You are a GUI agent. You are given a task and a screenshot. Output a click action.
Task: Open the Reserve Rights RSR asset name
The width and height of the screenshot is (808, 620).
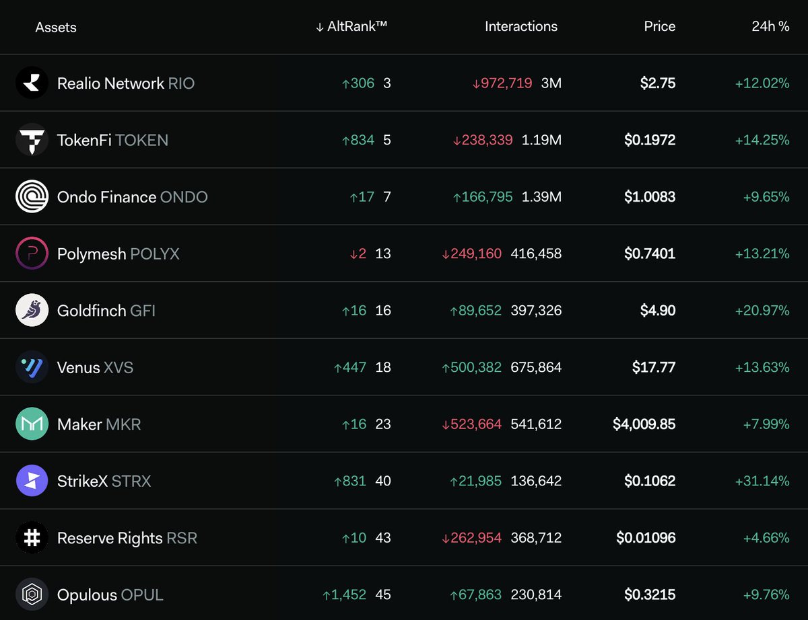point(127,538)
